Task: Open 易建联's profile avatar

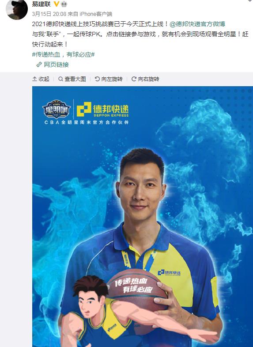Action: point(17,9)
